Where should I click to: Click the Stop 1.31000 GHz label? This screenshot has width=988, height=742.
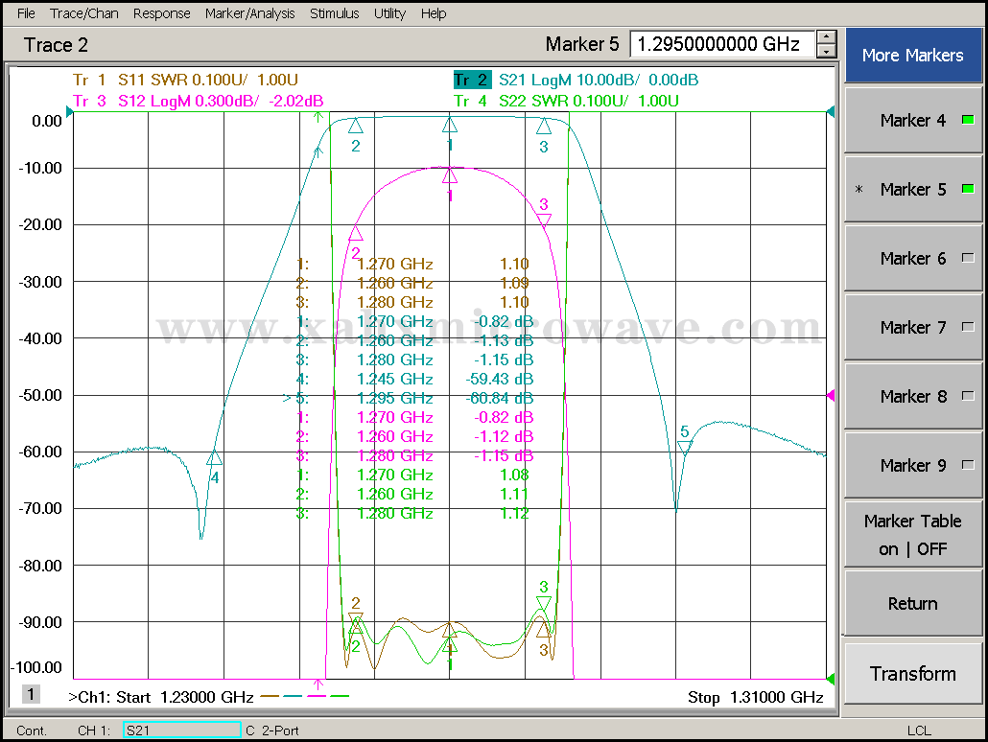coord(756,697)
